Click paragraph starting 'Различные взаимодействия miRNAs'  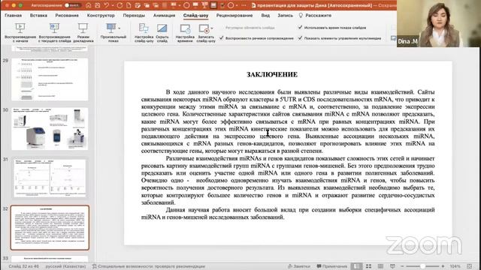(288, 180)
